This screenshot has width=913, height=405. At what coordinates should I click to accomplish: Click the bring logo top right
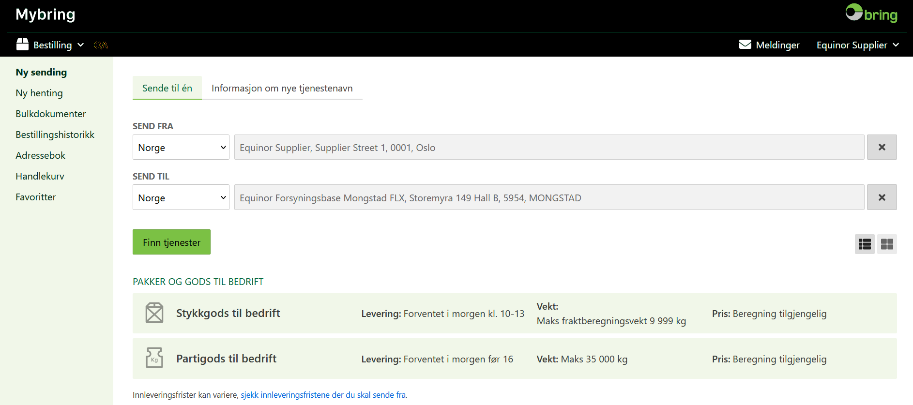tap(871, 14)
